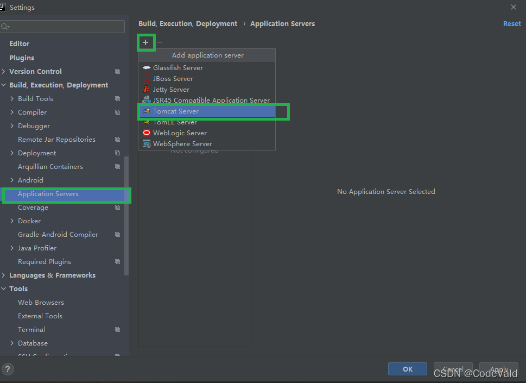
Task: Click the Compiler project-level icon
Action: pos(117,112)
